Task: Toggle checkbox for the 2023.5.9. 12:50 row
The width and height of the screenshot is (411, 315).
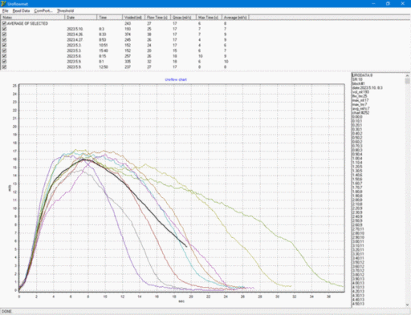Action: pos(4,67)
